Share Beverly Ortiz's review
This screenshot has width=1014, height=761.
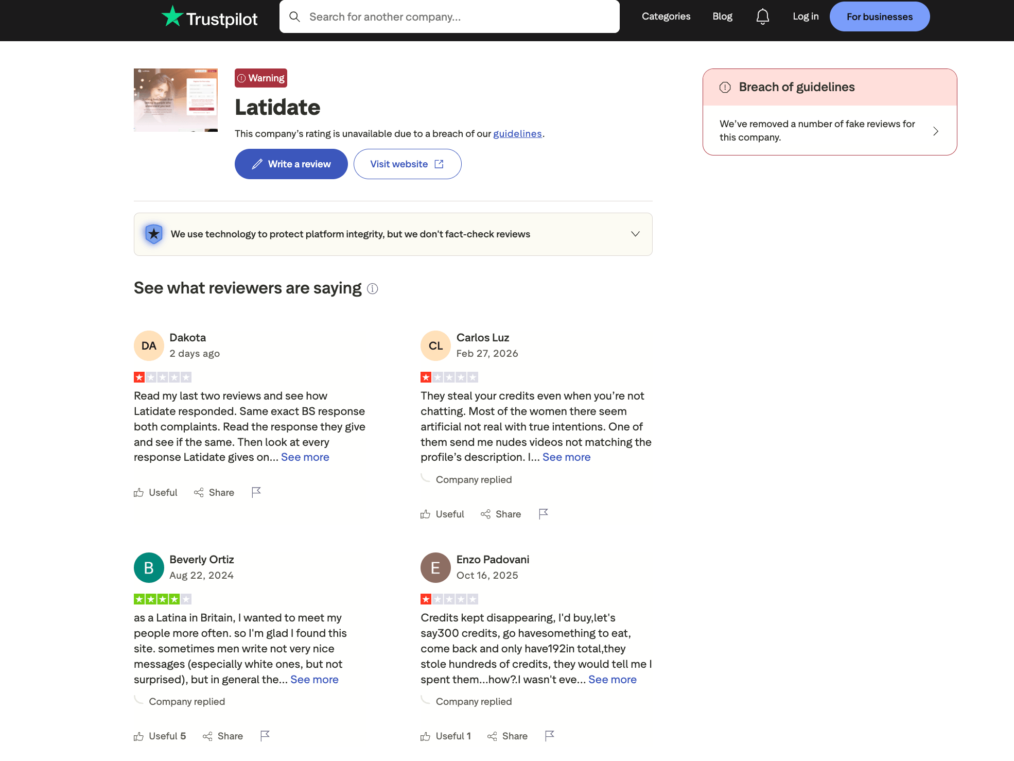click(x=223, y=736)
